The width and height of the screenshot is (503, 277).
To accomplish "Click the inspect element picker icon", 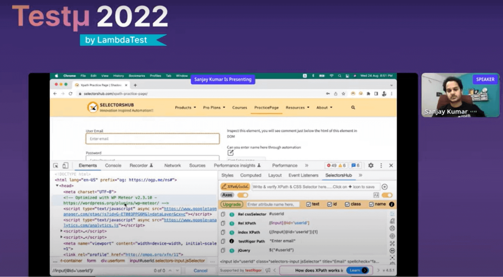I will [x=56, y=165].
